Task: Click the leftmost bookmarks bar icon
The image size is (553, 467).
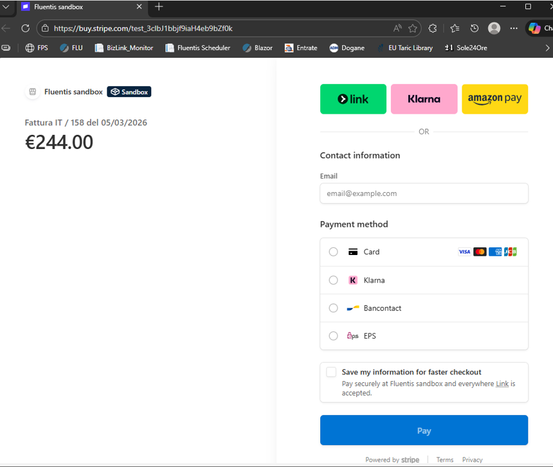Action: coord(6,48)
